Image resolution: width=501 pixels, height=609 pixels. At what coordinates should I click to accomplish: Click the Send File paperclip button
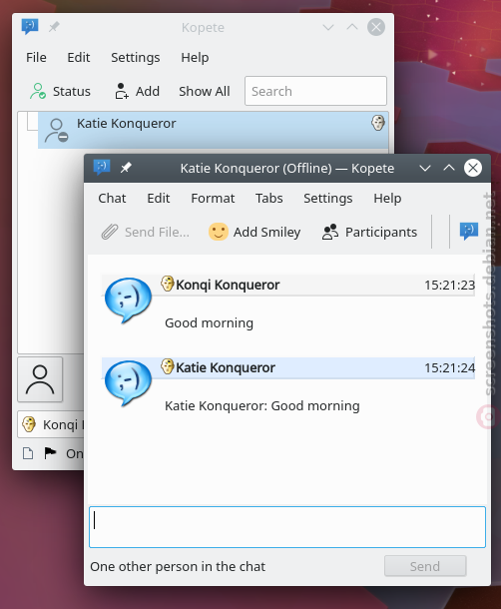coord(145,233)
